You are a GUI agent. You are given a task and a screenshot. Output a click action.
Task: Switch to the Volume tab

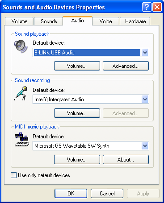[19, 21]
